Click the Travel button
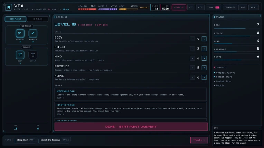This screenshot has height=148, width=264. click(x=199, y=140)
